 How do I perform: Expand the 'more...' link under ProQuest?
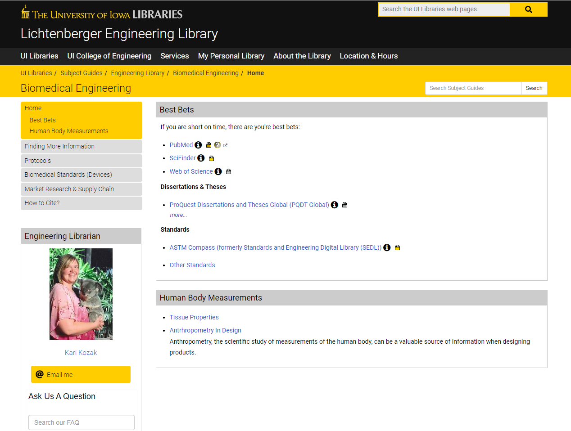point(178,215)
